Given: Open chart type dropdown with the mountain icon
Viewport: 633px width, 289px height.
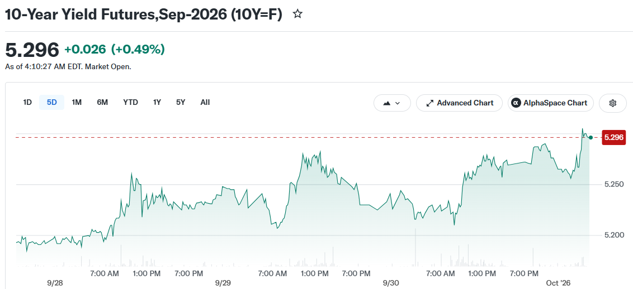Looking at the screenshot, I should click(392, 103).
